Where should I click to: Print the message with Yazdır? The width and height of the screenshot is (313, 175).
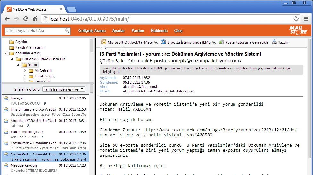(280, 42)
